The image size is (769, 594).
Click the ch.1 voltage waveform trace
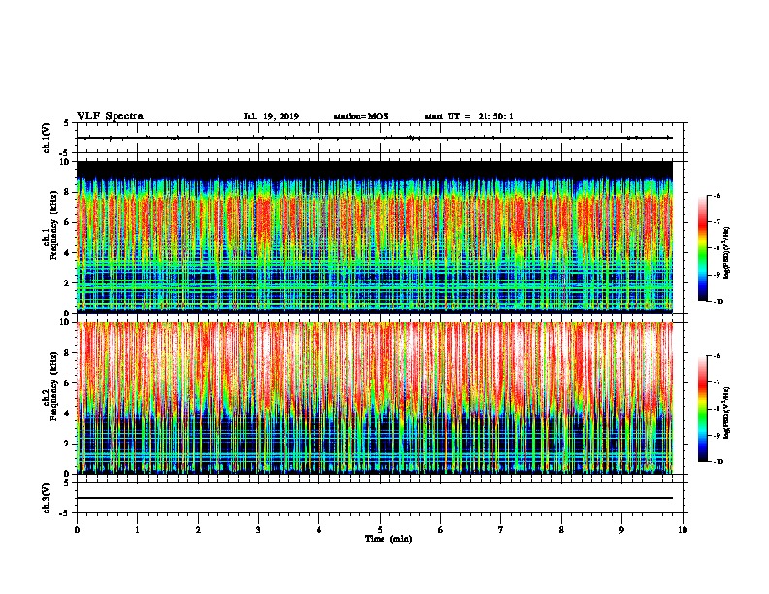pos(375,138)
